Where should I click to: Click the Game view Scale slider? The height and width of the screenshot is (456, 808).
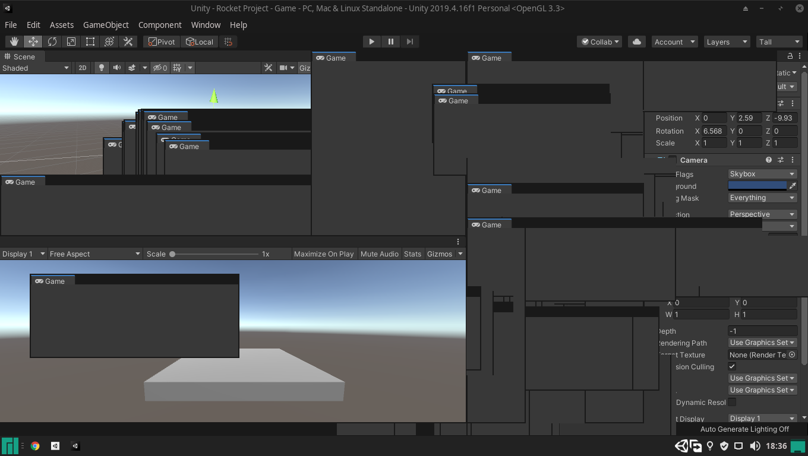[215, 254]
